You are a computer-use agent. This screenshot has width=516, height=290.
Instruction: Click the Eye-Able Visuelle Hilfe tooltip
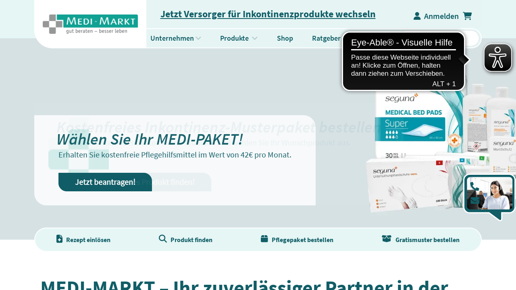point(404,61)
